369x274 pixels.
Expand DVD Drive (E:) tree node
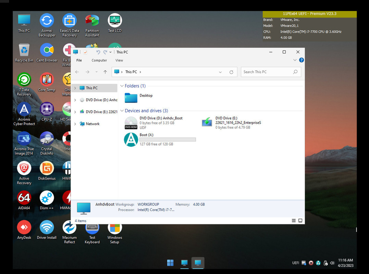tap(75, 112)
